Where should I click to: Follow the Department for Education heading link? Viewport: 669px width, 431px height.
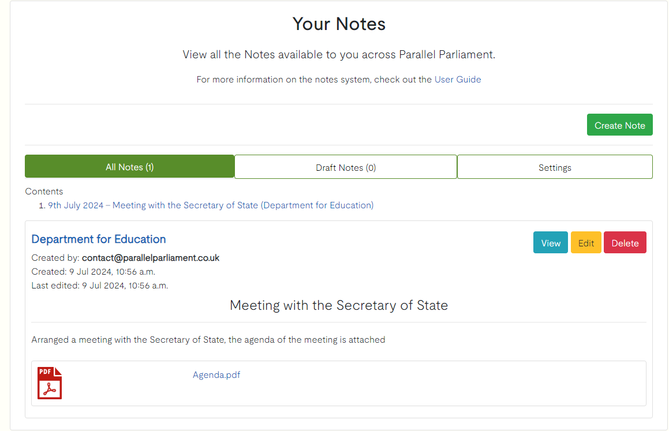[x=99, y=239]
